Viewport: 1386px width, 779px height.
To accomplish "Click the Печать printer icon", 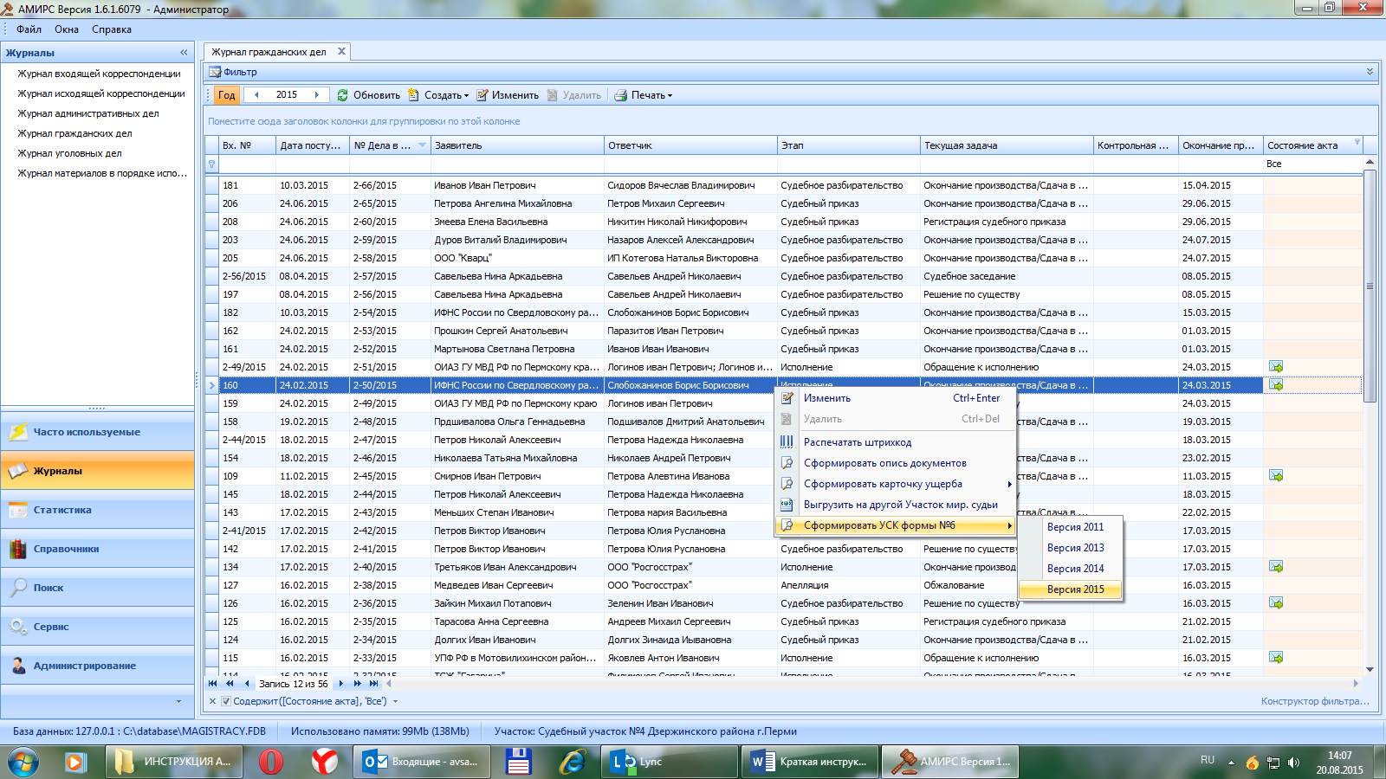I will click(x=621, y=95).
